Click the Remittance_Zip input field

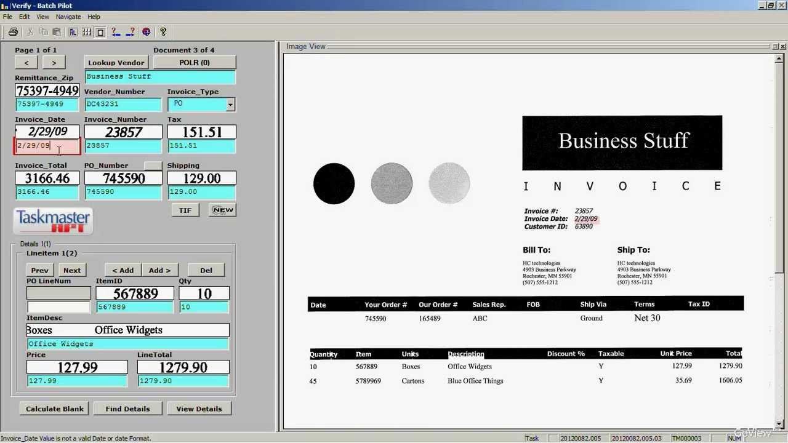point(47,104)
